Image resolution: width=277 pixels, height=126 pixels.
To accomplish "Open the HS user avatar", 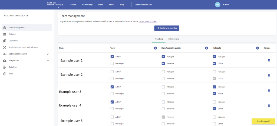I will coord(217,5).
